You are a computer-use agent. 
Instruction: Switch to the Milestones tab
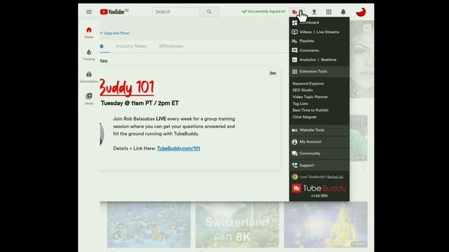pos(171,46)
